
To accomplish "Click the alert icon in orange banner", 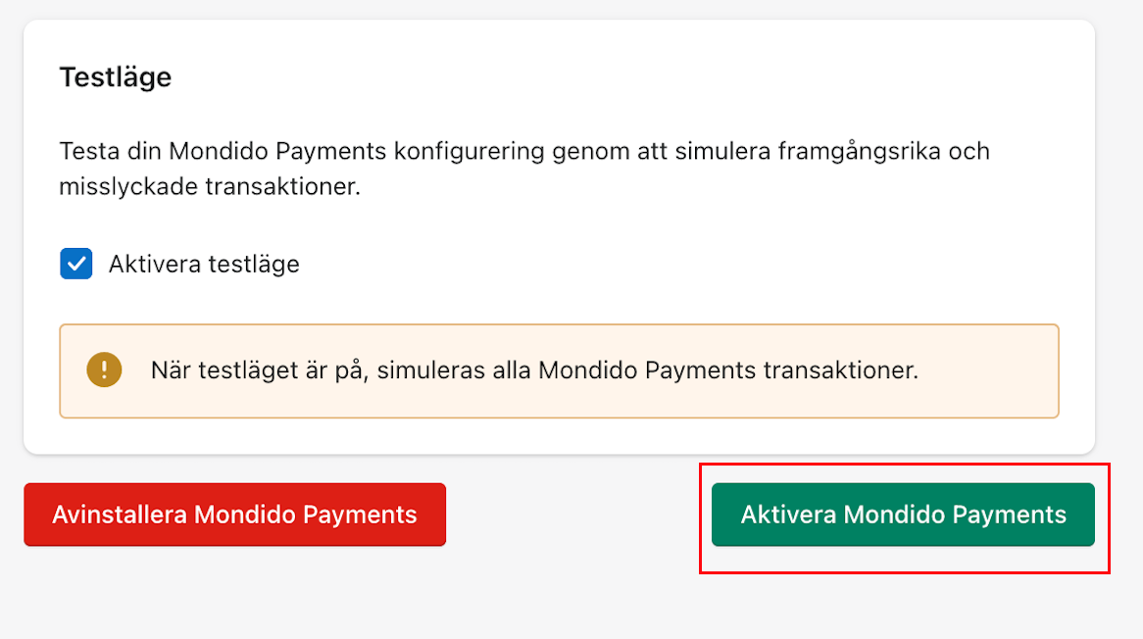I will point(104,369).
